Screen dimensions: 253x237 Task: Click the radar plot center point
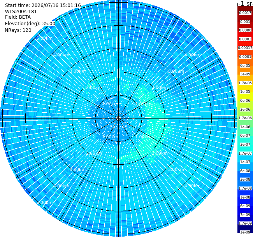(119, 118)
